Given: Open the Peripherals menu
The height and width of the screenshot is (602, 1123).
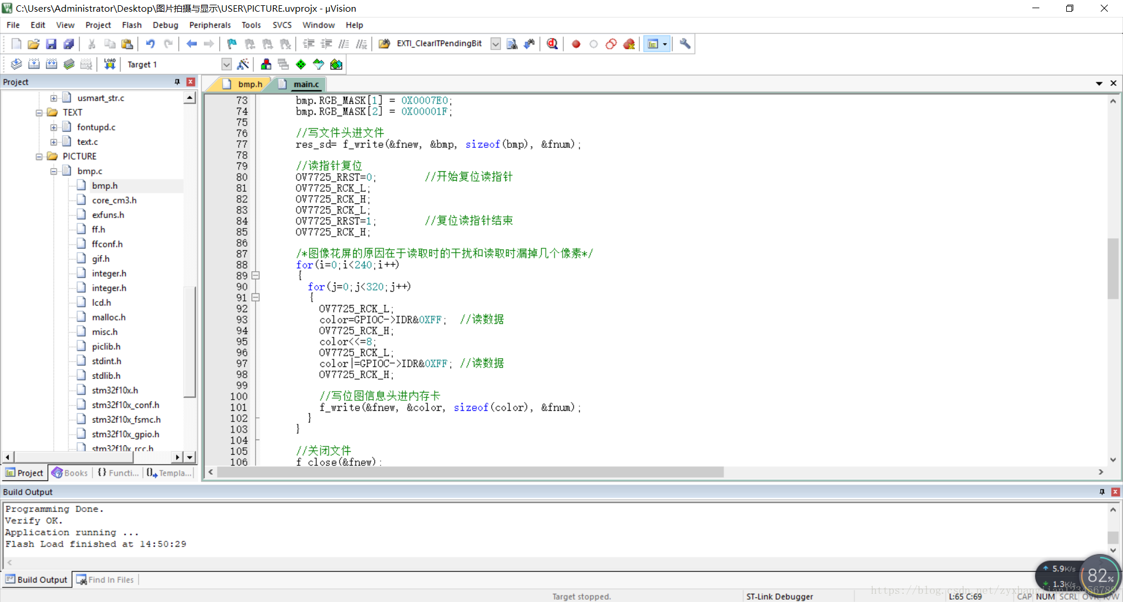Looking at the screenshot, I should (x=210, y=25).
